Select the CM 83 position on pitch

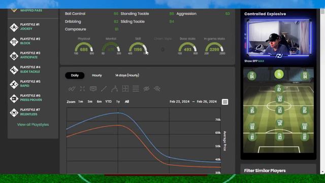click(x=280, y=110)
